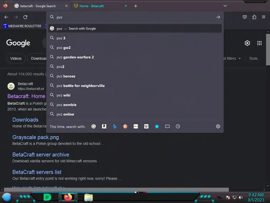Search this time with DuckDuckGo icon
270x203 pixels.
pos(125,126)
